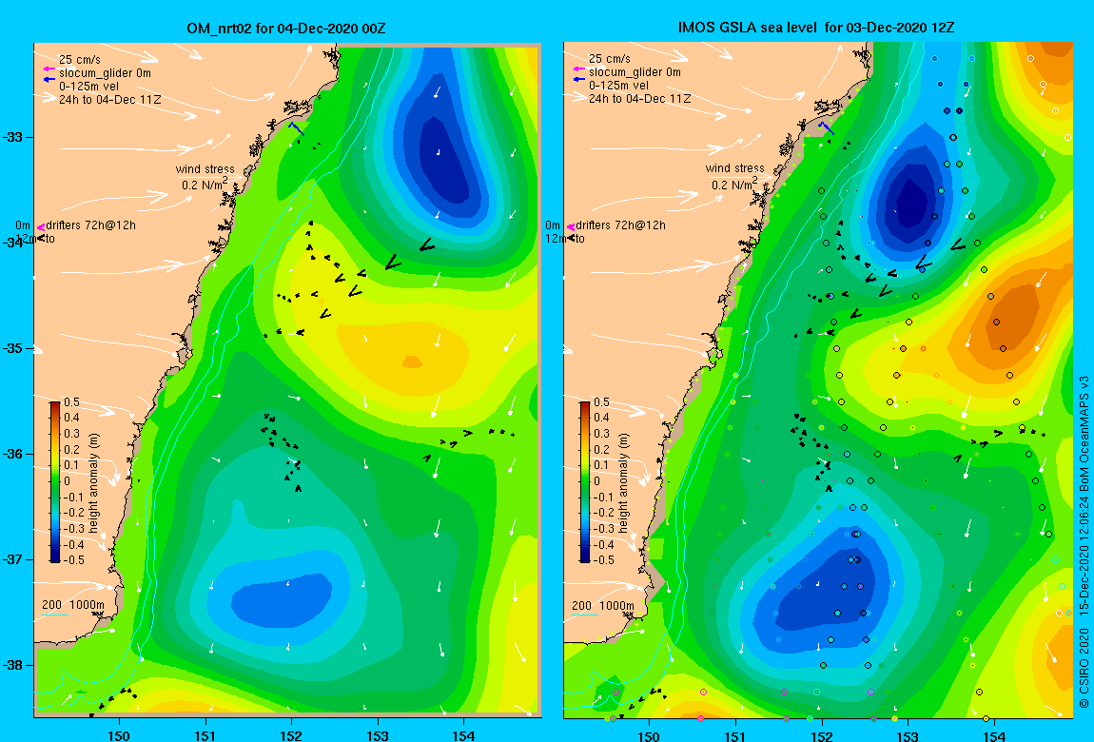Viewport: 1094px width, 742px height.
Task: Click the left map title OM_nrt02 for 04-Dec-2020 00Z
Action: click(286, 29)
